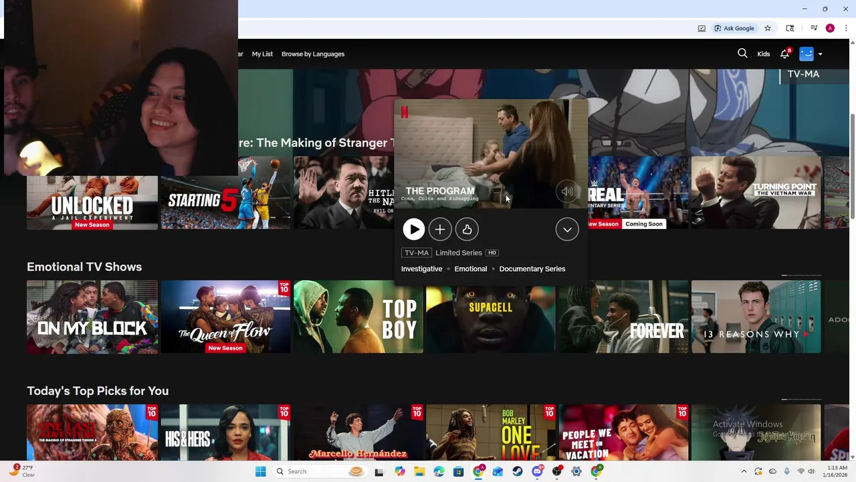856x482 pixels.
Task: Open Discord from the taskbar
Action: point(537,471)
